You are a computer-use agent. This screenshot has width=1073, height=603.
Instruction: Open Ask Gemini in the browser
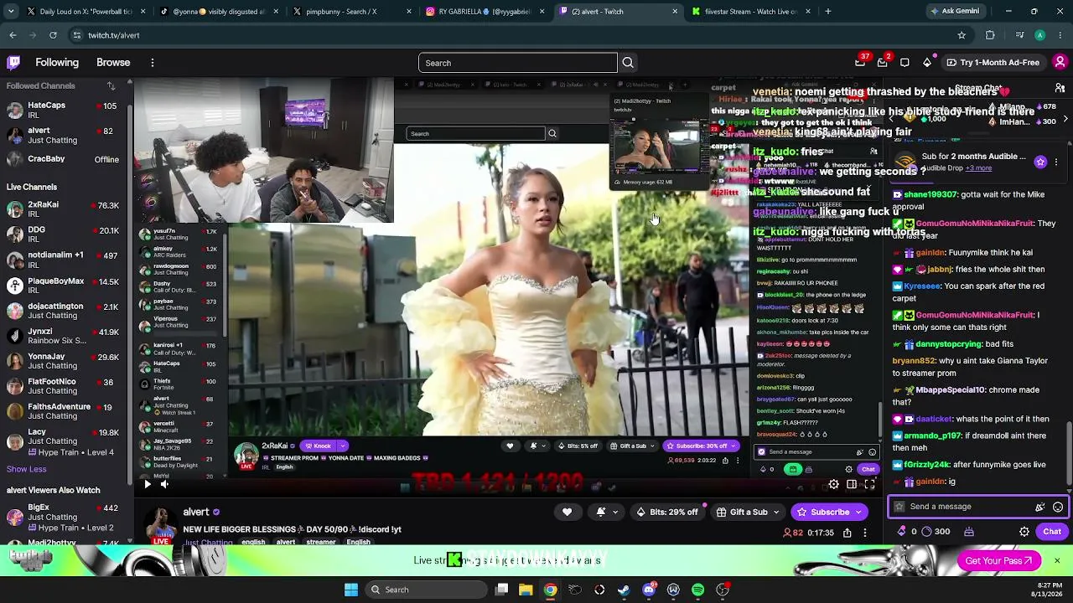point(955,12)
